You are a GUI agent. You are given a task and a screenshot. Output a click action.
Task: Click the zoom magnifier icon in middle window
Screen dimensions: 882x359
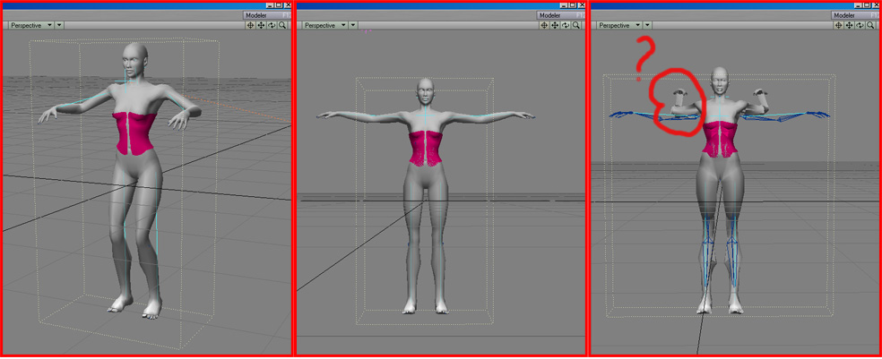coord(576,25)
